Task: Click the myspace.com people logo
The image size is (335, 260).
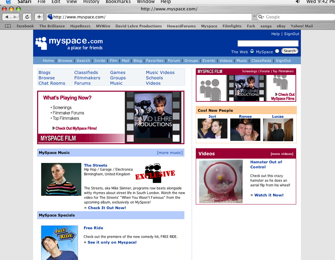Action: click(x=41, y=44)
